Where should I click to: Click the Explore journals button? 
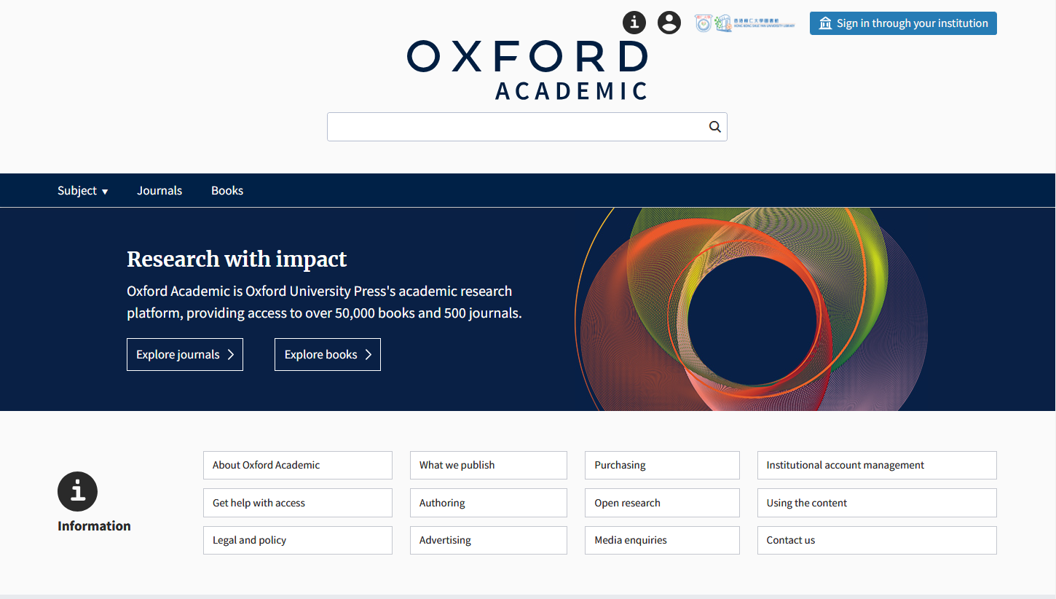185,355
